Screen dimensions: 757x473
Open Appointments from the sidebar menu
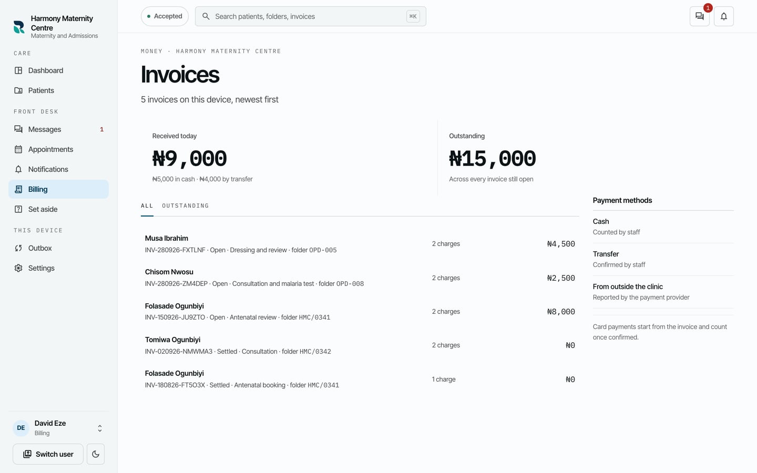58,149
